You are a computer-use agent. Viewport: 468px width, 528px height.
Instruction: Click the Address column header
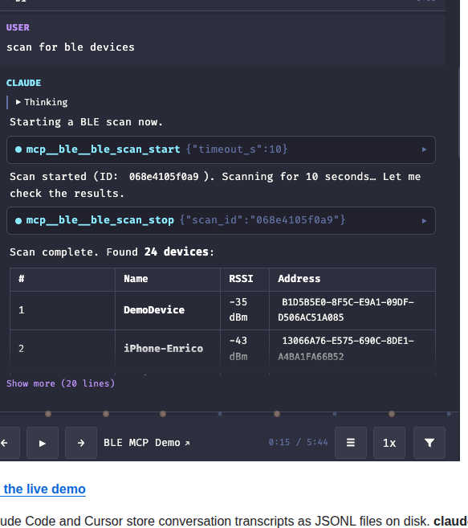click(352, 279)
